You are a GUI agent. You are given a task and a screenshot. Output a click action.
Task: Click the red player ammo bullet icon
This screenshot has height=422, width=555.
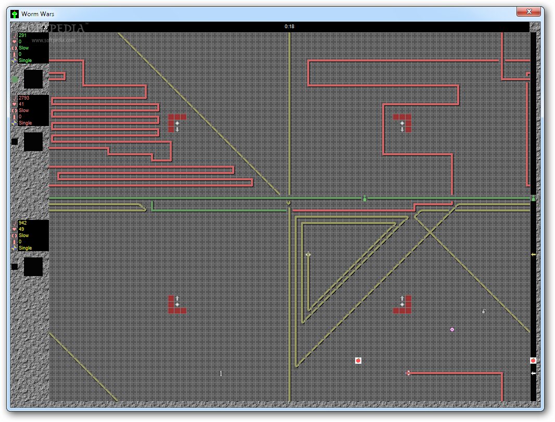(x=15, y=117)
